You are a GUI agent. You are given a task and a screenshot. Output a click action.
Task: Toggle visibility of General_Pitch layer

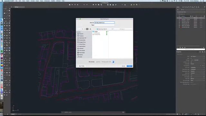tap(179, 24)
